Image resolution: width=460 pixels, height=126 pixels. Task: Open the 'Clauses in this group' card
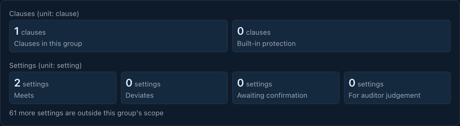118,36
